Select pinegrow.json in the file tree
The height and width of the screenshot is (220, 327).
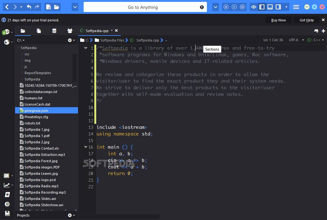[47, 111]
